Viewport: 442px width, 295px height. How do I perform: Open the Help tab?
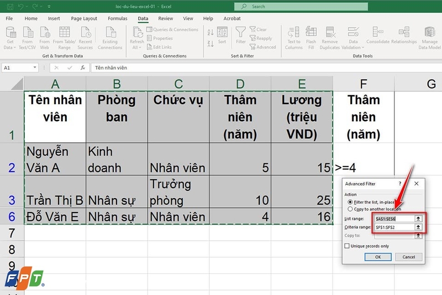(x=208, y=18)
